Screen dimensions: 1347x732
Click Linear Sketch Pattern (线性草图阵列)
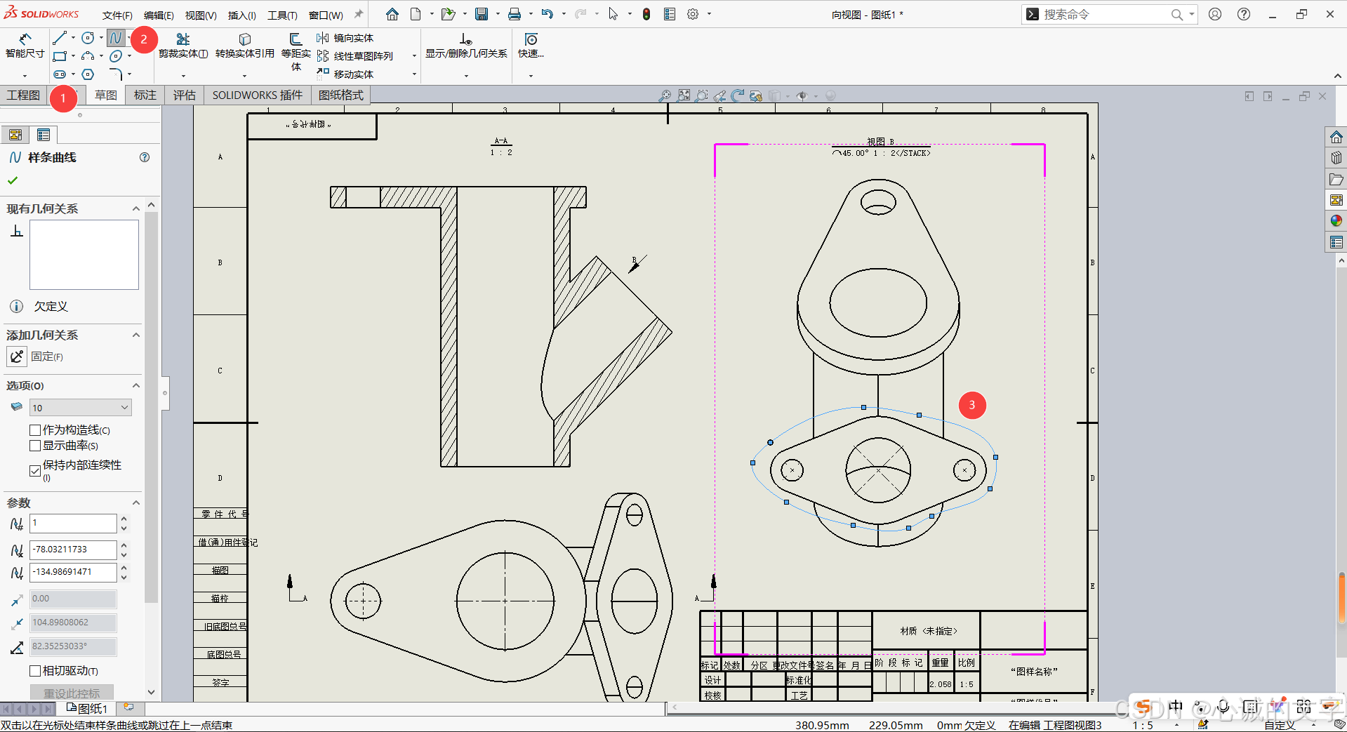354,56
